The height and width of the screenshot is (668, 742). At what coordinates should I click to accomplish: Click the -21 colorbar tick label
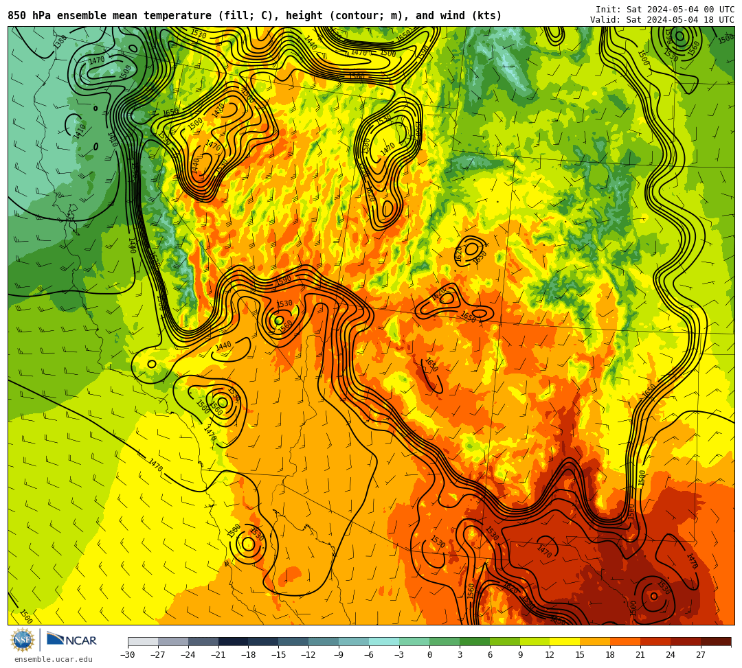point(218,655)
